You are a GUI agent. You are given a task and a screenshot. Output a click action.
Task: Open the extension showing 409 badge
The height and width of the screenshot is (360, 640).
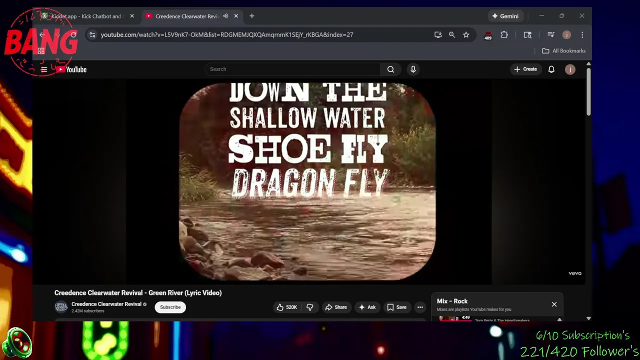click(488, 35)
